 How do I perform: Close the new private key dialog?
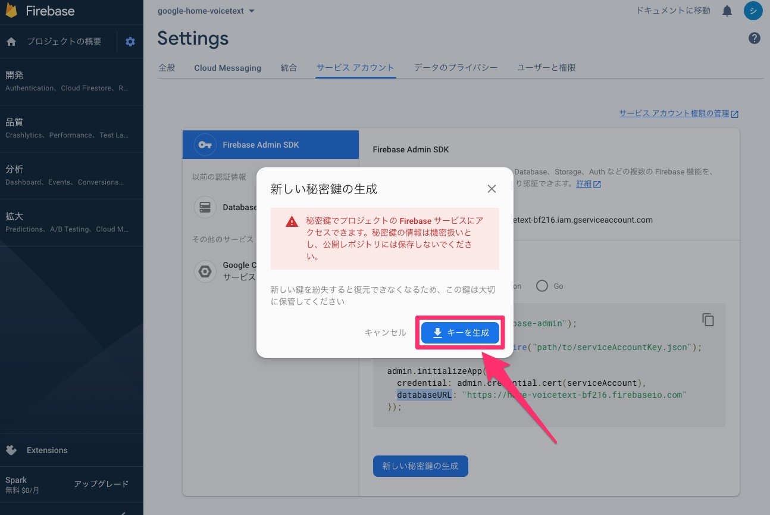[x=492, y=189]
